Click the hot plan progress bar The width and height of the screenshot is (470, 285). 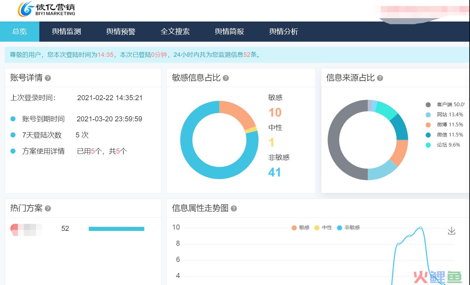116,229
